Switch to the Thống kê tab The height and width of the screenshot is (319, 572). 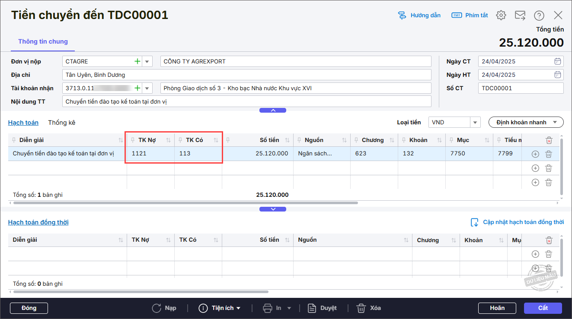61,123
